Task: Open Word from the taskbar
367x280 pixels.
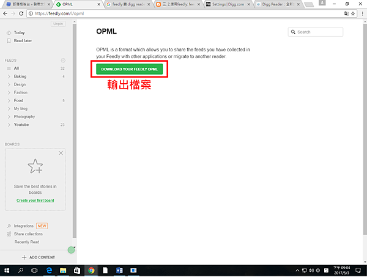Action: (x=119, y=271)
